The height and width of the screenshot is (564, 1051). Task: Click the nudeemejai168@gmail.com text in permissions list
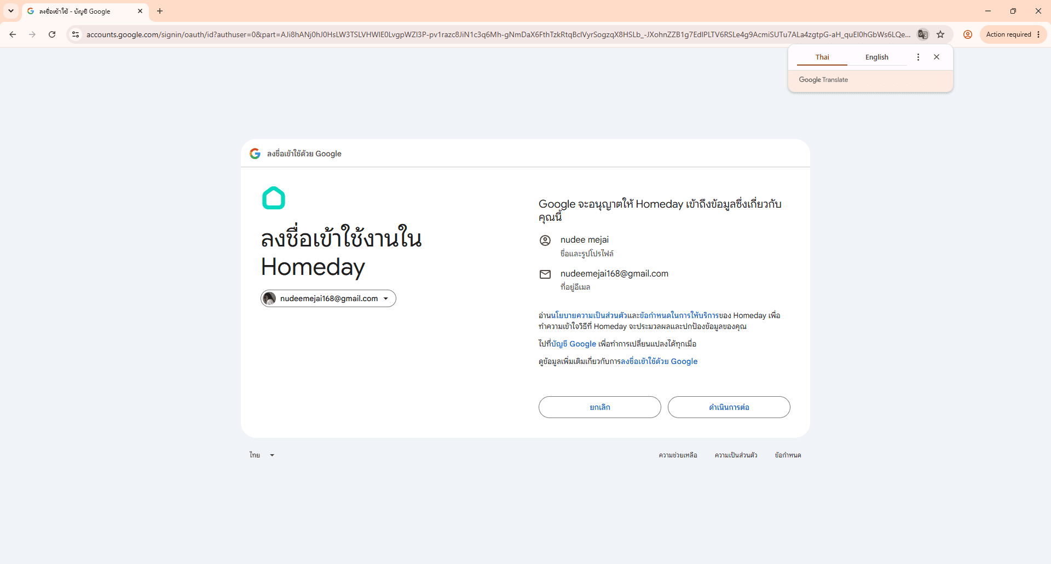point(614,273)
